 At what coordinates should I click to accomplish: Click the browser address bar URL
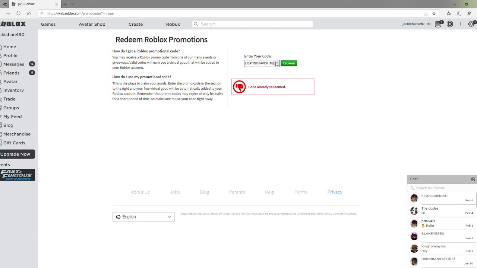80,13
